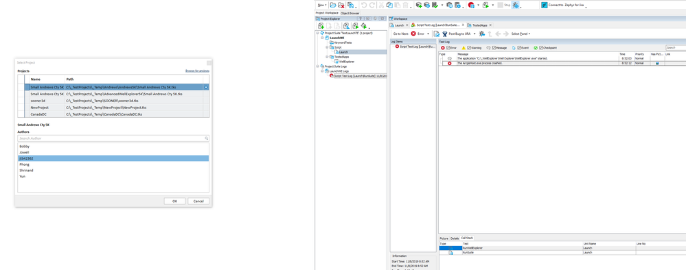Click the Go to Next Error red icon
This screenshot has height=270, width=686.
point(413,34)
